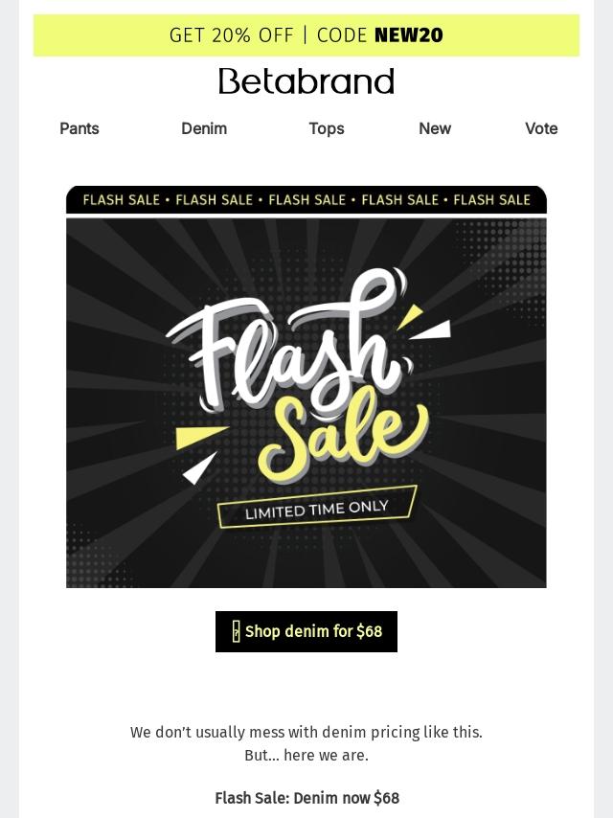Open the Pants category

79,128
